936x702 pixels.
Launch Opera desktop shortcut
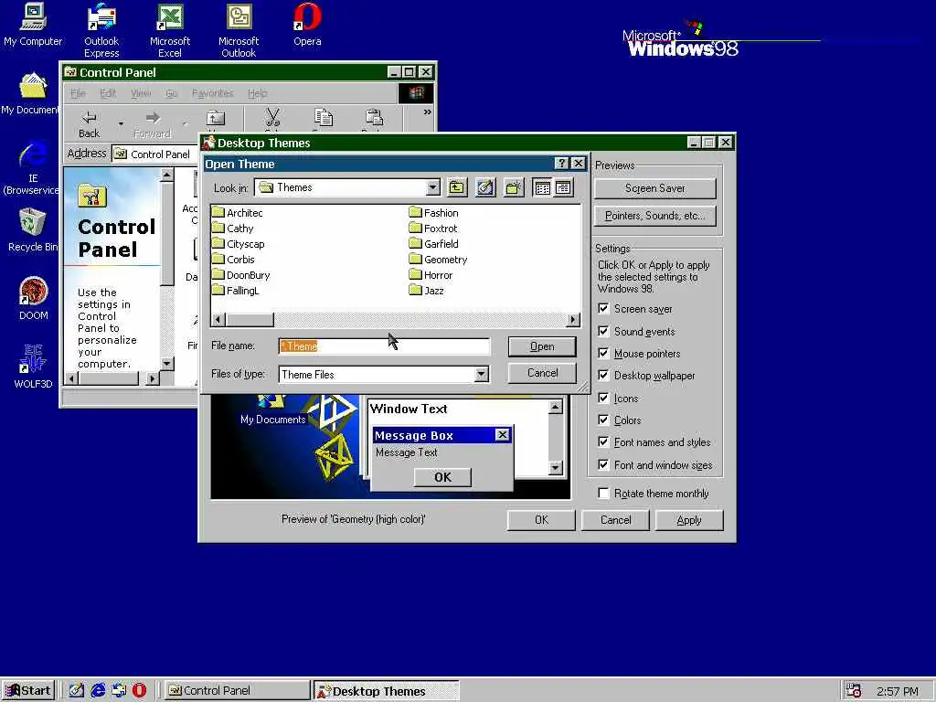(x=307, y=25)
